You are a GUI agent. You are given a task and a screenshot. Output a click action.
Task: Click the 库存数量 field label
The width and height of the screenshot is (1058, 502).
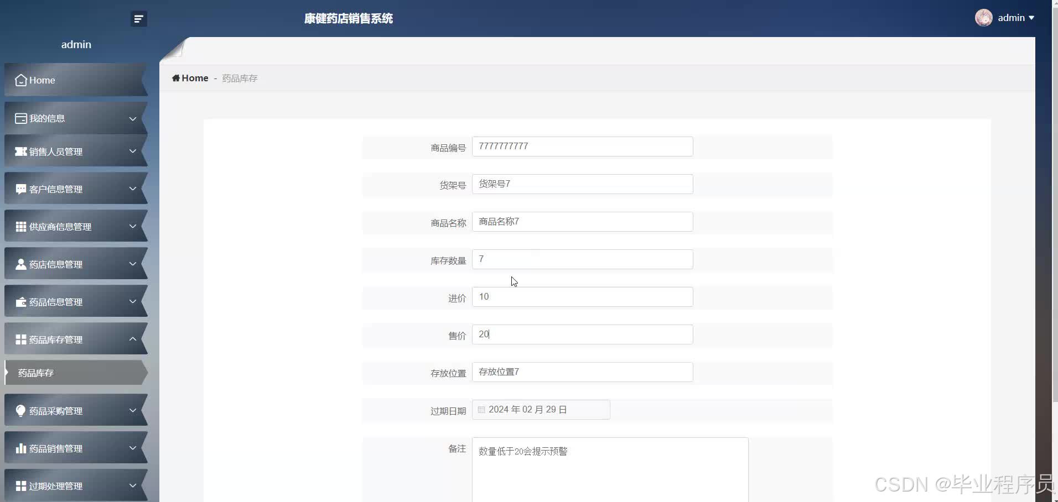point(448,260)
